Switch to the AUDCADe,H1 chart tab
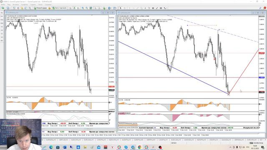This screenshot has width=267, height=150. click(x=176, y=140)
